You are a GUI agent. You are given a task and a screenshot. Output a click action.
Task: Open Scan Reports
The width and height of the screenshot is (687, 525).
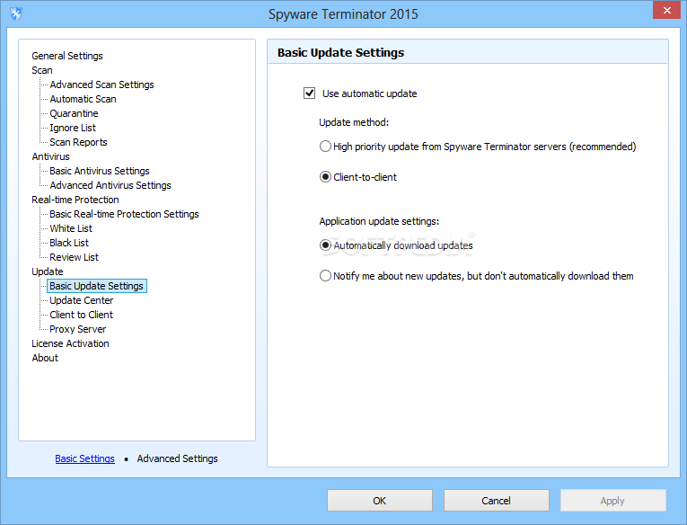[x=78, y=142]
